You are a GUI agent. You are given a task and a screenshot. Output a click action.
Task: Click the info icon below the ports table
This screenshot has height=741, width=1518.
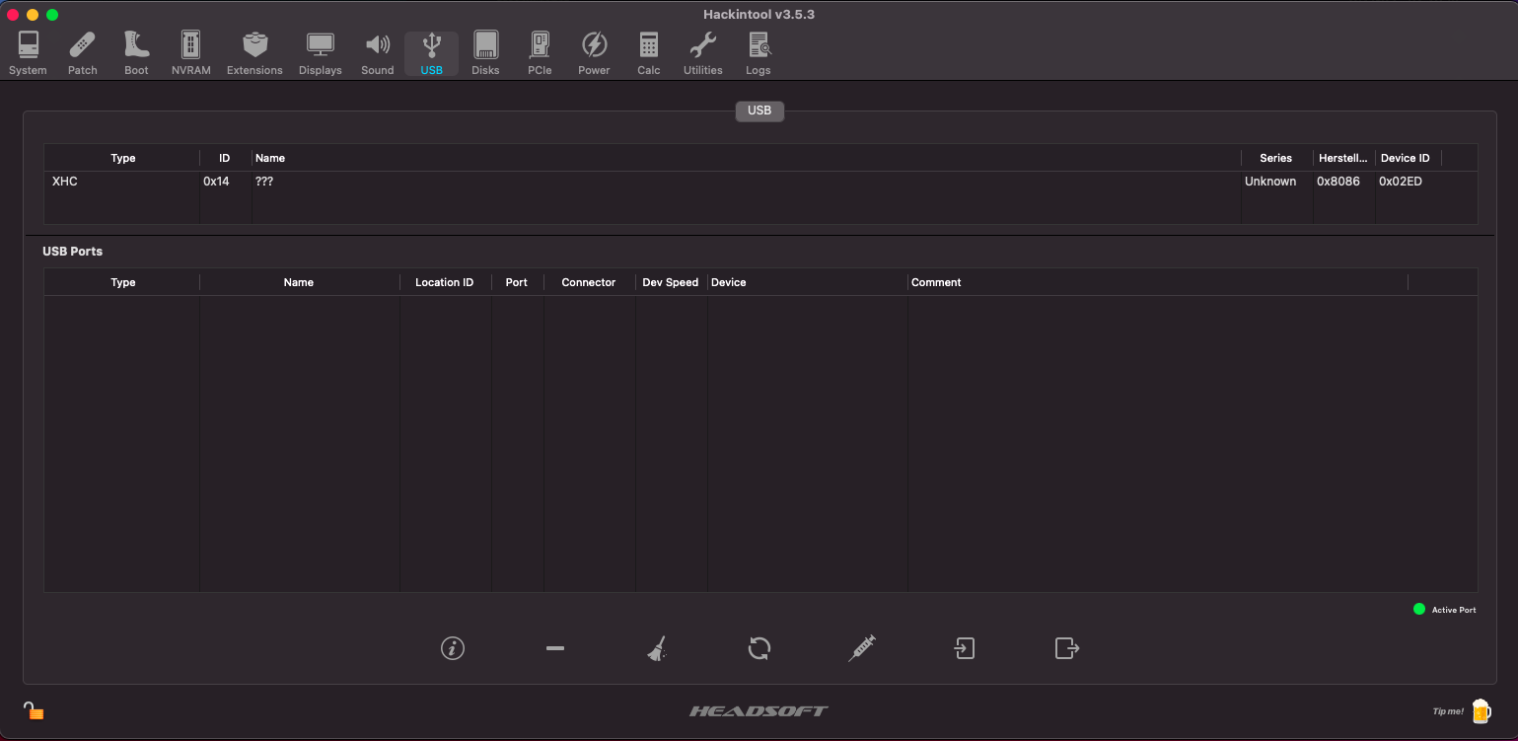coord(453,648)
